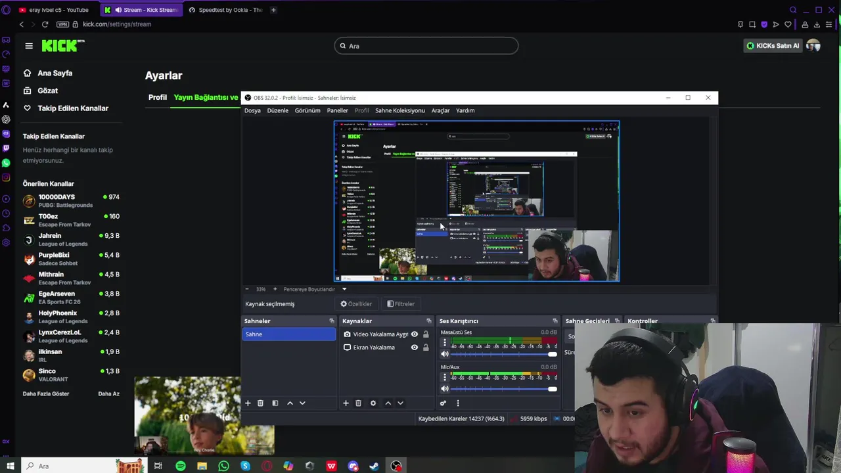
Task: Open the Mic/Aux three-dot options
Action: pos(445,377)
